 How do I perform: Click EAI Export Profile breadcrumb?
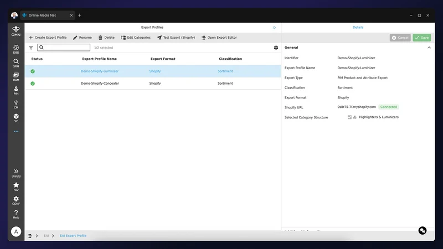tap(73, 236)
